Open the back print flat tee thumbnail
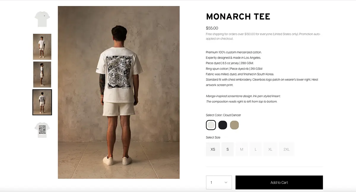The width and height of the screenshot is (356, 192). [x=42, y=130]
